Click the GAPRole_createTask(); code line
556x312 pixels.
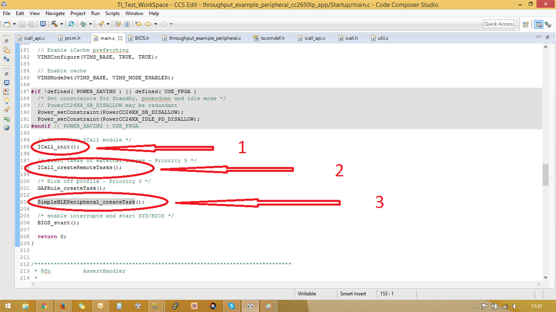[x=71, y=188]
